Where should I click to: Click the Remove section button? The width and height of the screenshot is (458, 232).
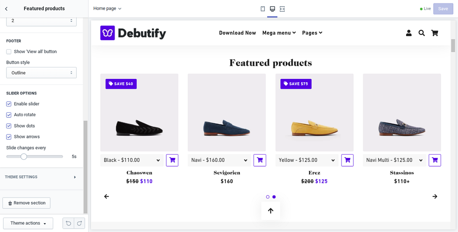tap(26, 203)
